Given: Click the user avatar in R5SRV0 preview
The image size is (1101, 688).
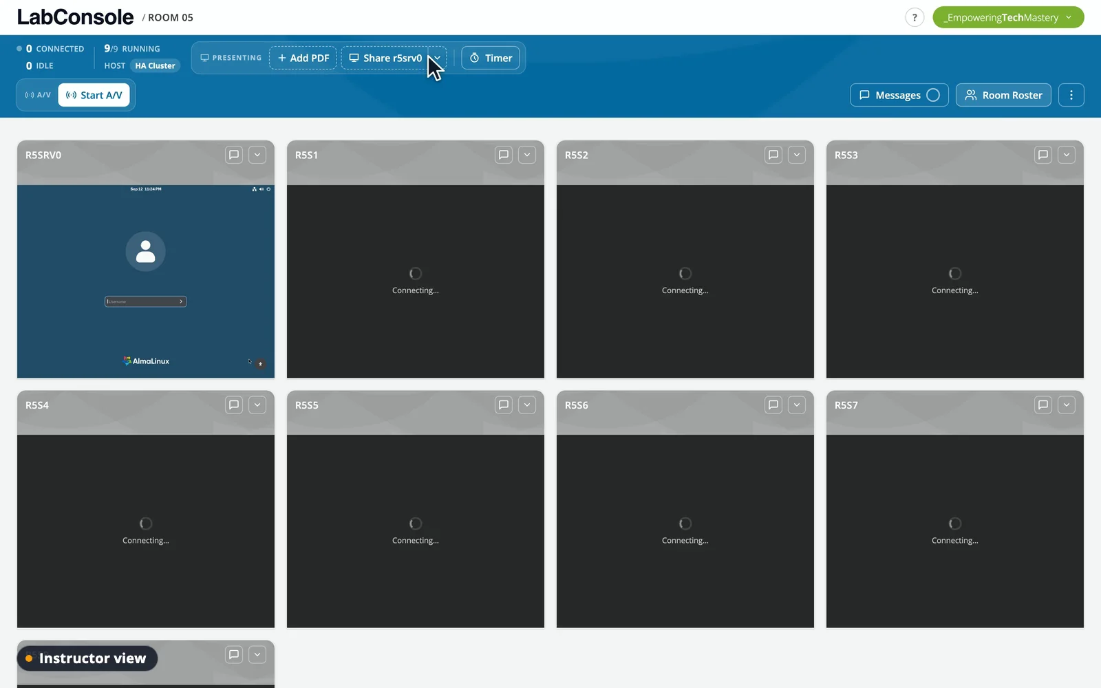Looking at the screenshot, I should click(145, 251).
